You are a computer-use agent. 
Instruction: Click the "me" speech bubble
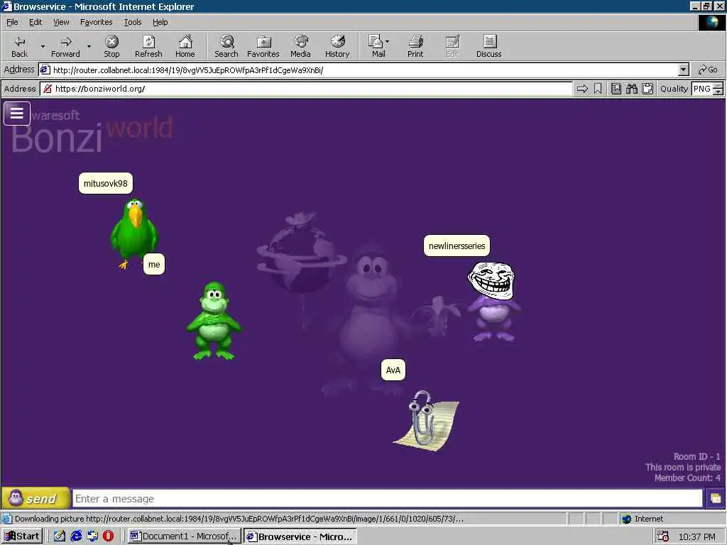click(x=154, y=264)
